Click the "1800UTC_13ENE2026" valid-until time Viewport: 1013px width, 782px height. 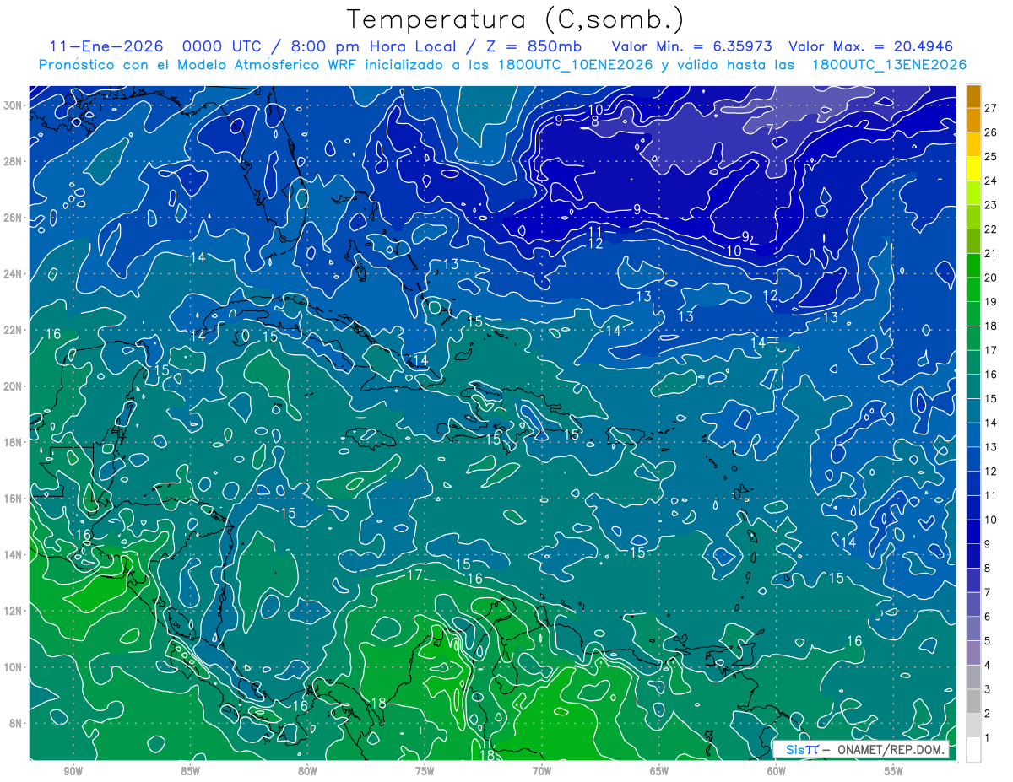point(889,65)
